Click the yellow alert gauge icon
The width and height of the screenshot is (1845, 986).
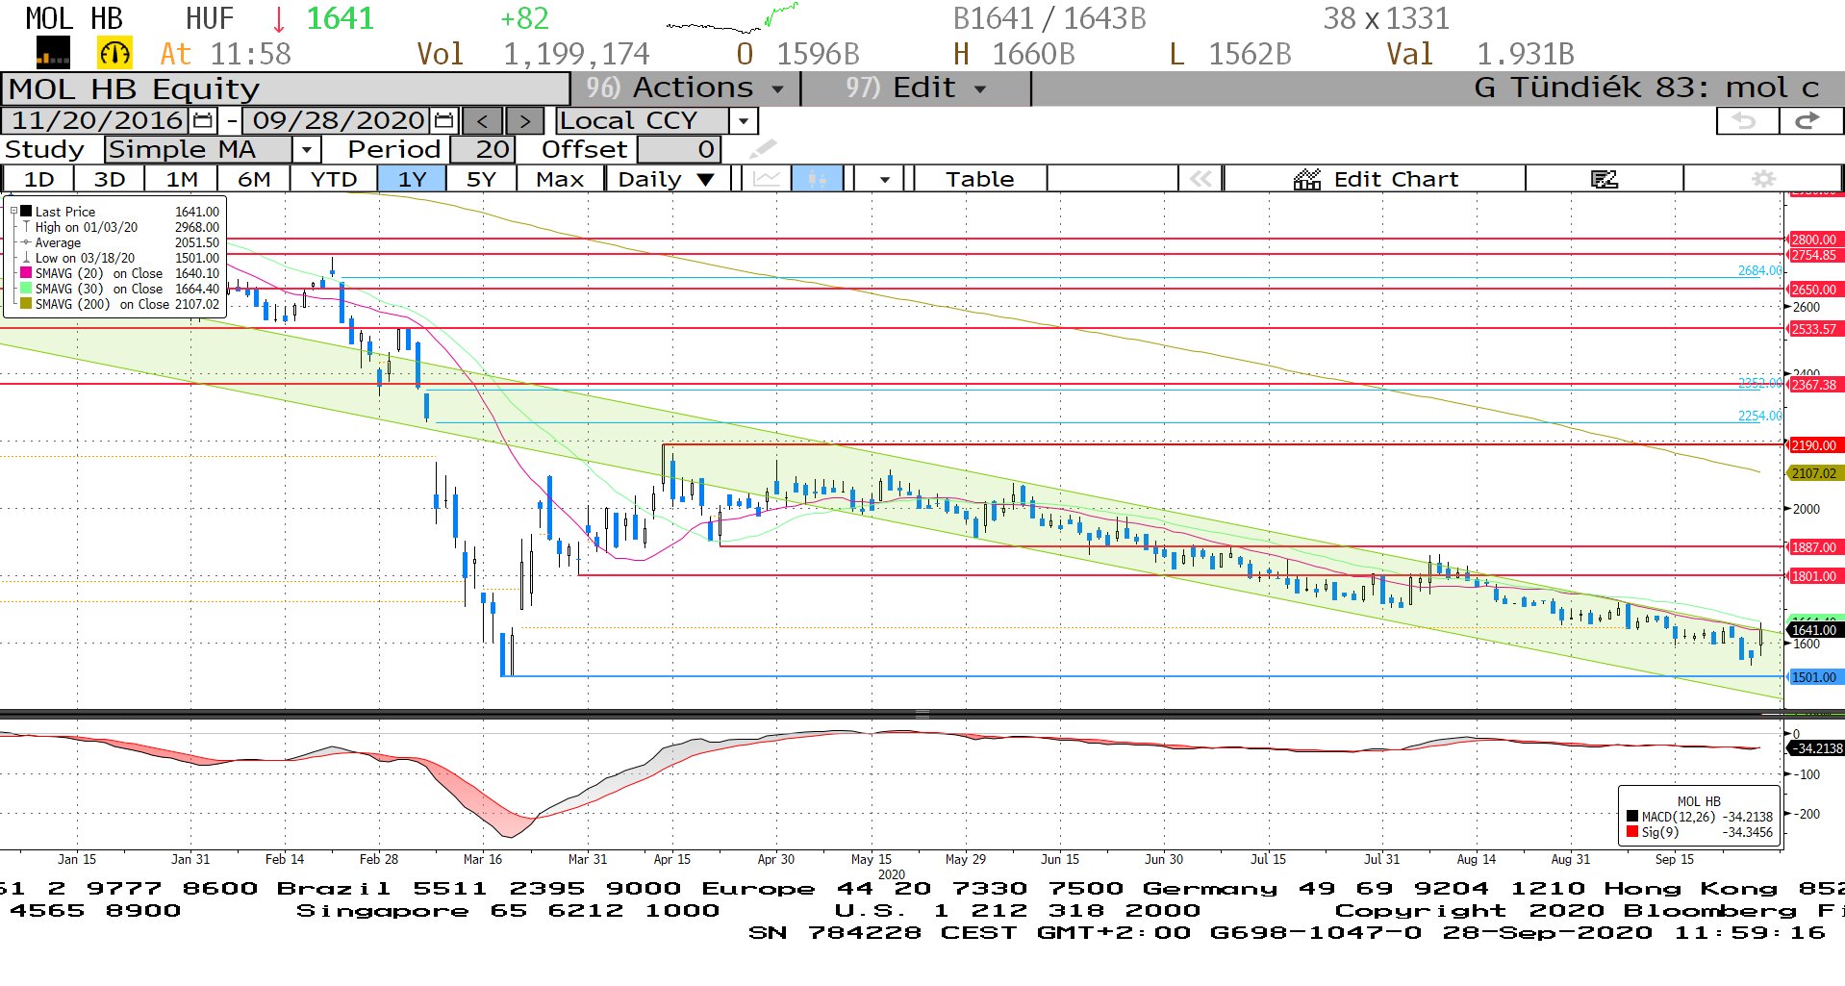(114, 53)
